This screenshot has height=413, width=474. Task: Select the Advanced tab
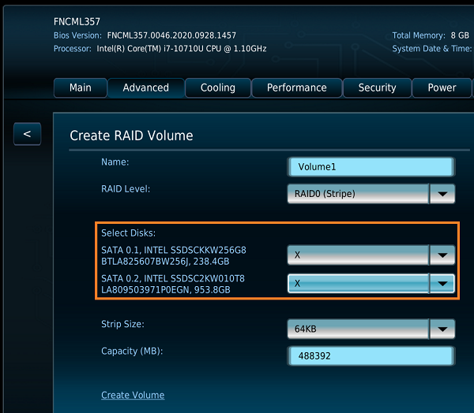point(145,87)
